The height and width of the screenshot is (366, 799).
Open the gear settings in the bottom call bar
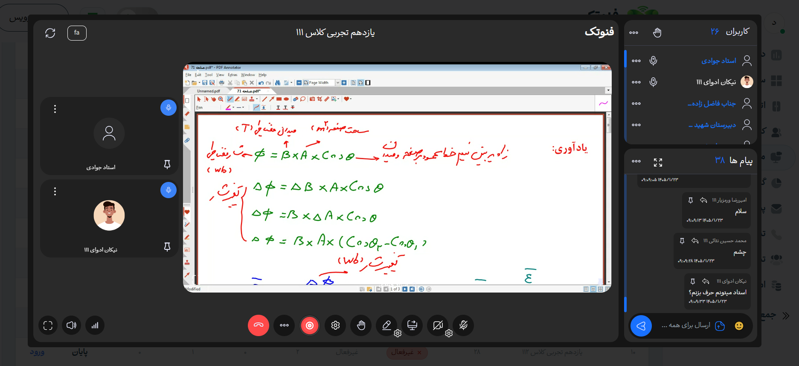tap(335, 325)
